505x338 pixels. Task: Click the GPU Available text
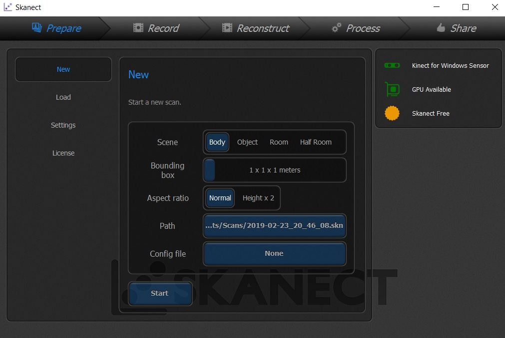431,90
